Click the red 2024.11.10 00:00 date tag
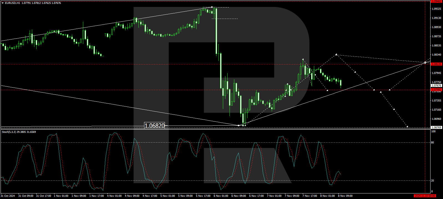443x199 pixels. point(425,196)
